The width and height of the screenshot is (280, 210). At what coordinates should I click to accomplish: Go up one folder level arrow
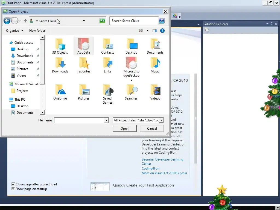25,21
